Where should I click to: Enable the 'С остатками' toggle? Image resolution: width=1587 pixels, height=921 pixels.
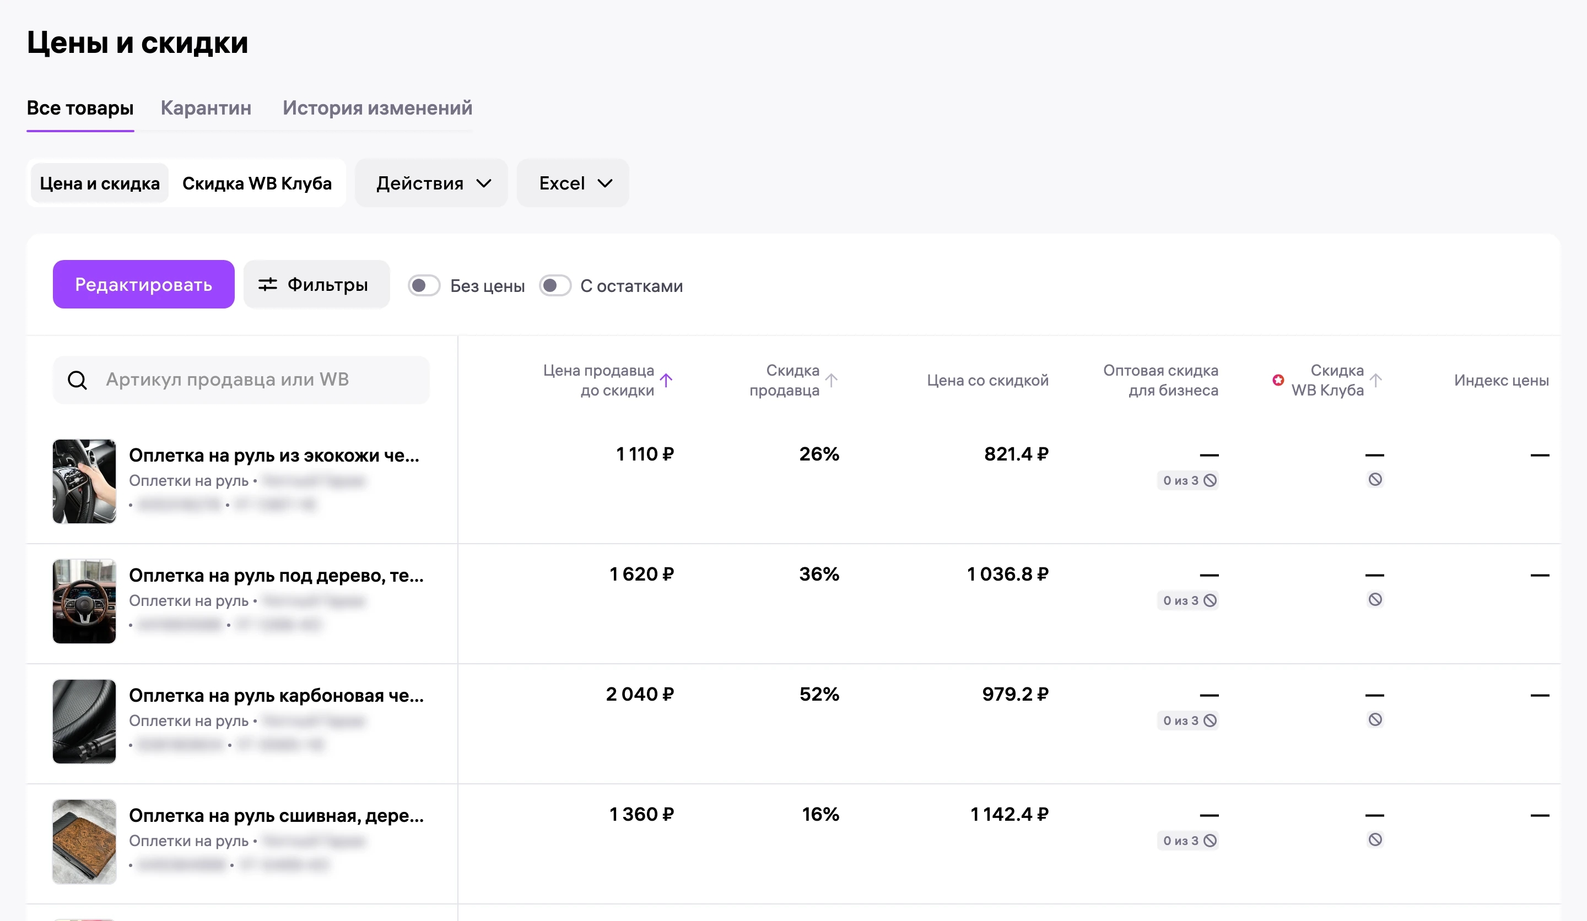(555, 286)
